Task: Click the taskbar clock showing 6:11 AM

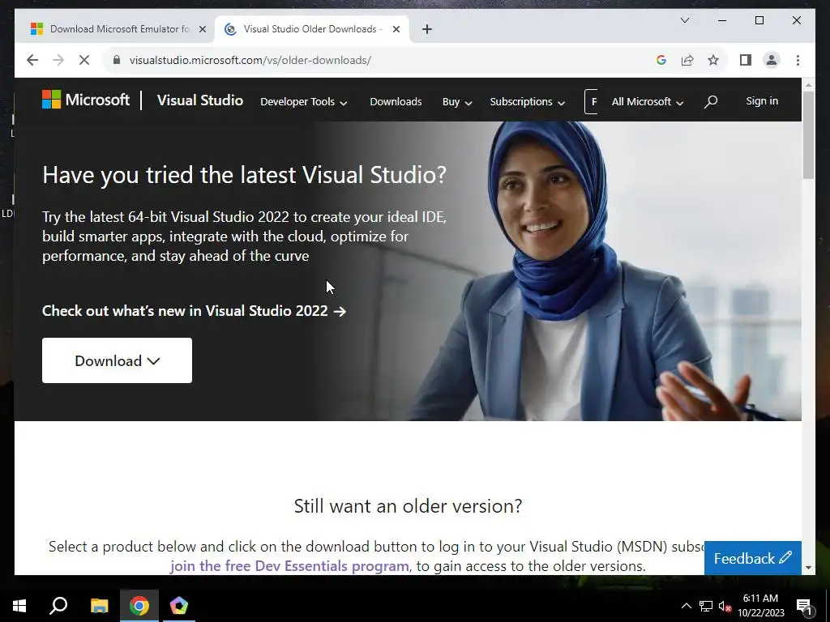Action: click(x=760, y=606)
